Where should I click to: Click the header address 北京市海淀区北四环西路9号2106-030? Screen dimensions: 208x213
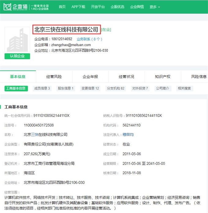[x=80, y=50]
